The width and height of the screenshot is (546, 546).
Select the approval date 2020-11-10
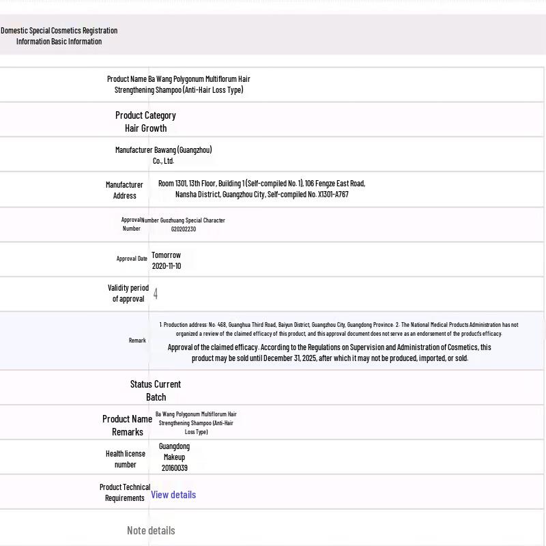coord(167,266)
